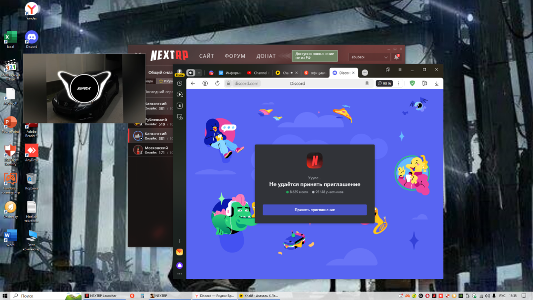Image resolution: width=533 pixels, height=300 pixels.
Task: Select the highlighted Кавказский server row
Action: [152, 136]
